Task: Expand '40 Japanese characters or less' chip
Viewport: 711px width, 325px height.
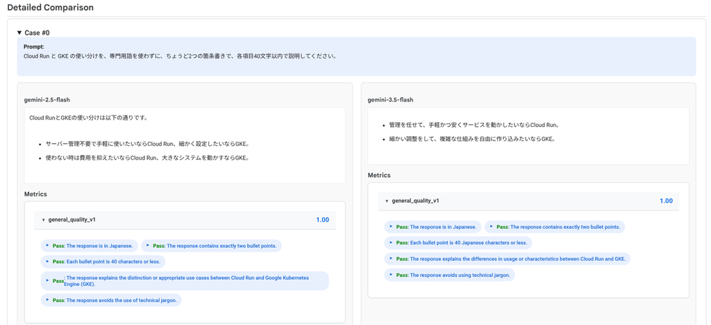Action: pyautogui.click(x=458, y=242)
